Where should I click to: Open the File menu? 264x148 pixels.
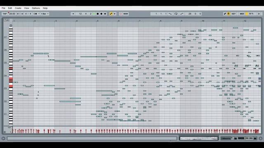[x=3, y=8]
